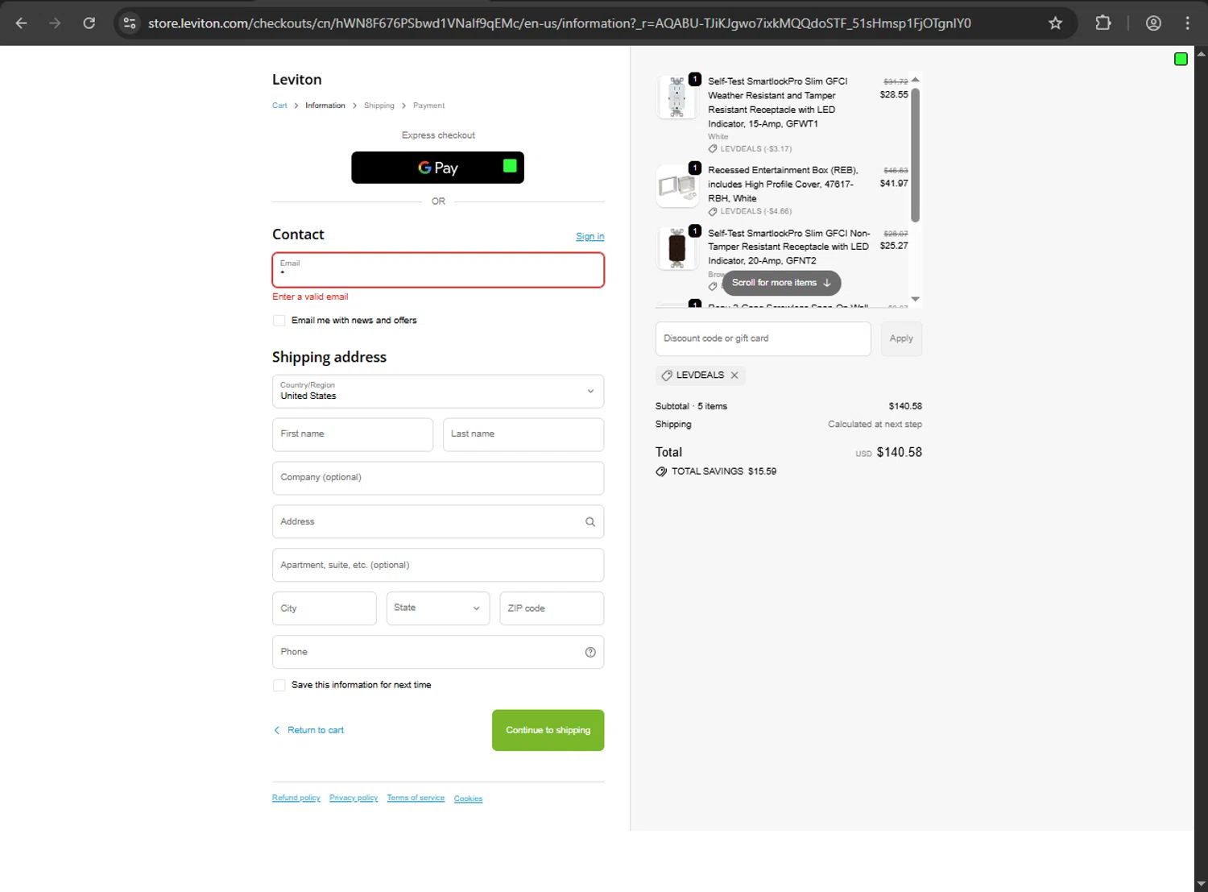Click the total amount $140.58
Viewport: 1208px width, 892px height.
(900, 453)
